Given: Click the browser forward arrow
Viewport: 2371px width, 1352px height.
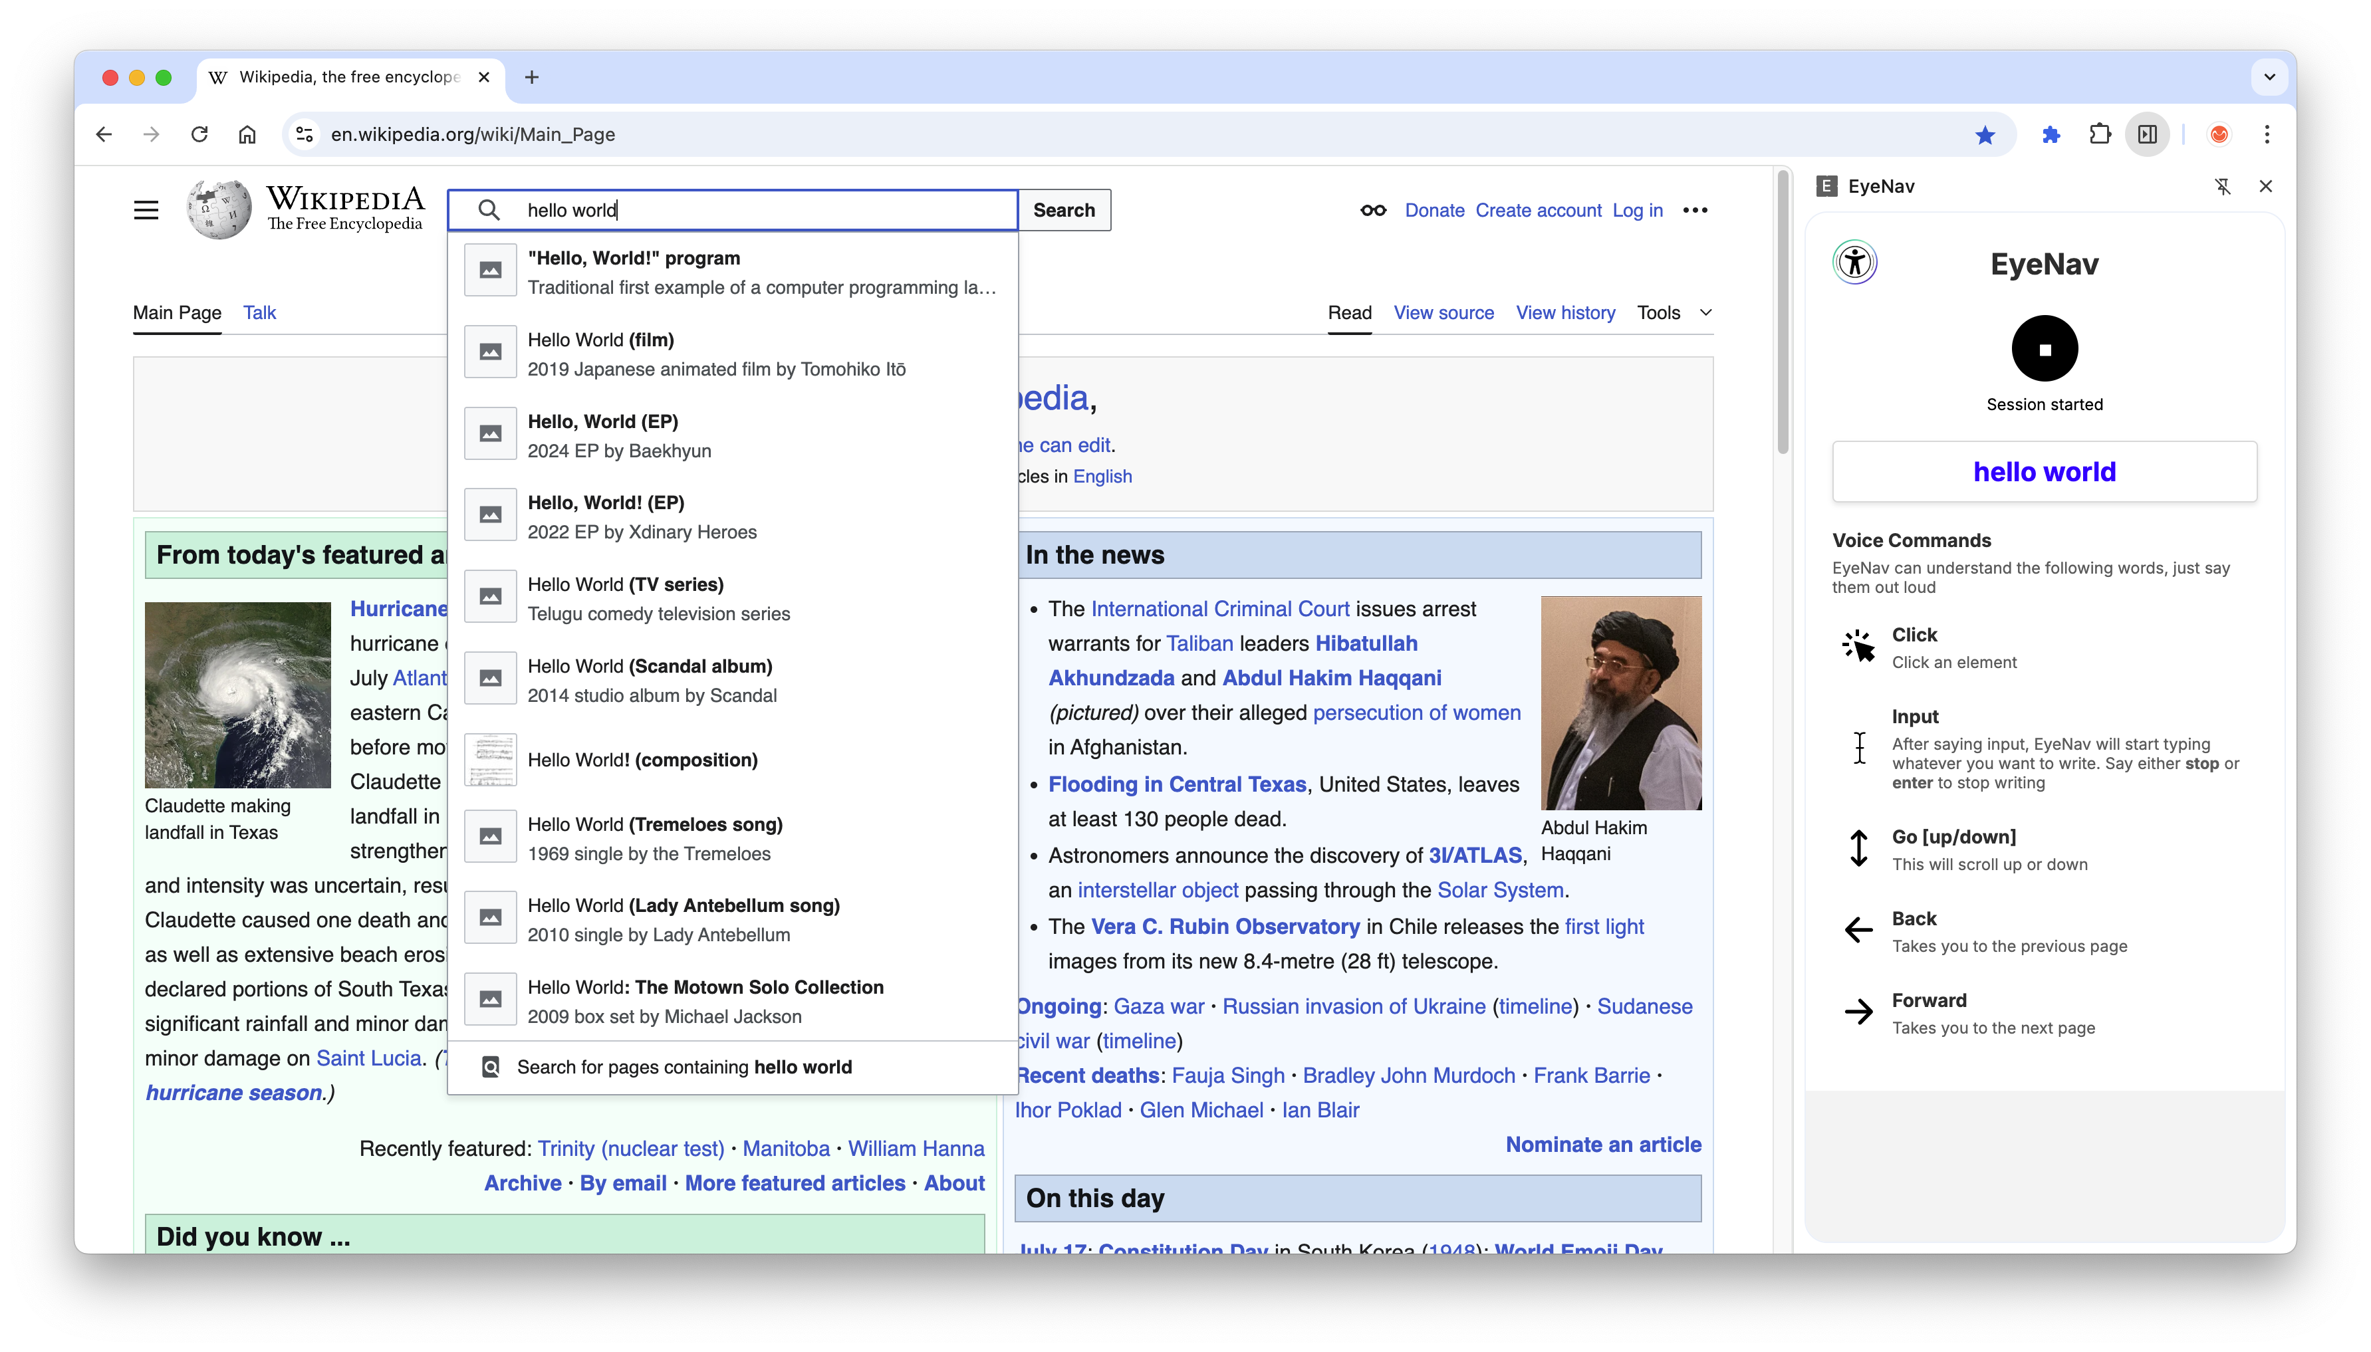Looking at the screenshot, I should coord(152,135).
